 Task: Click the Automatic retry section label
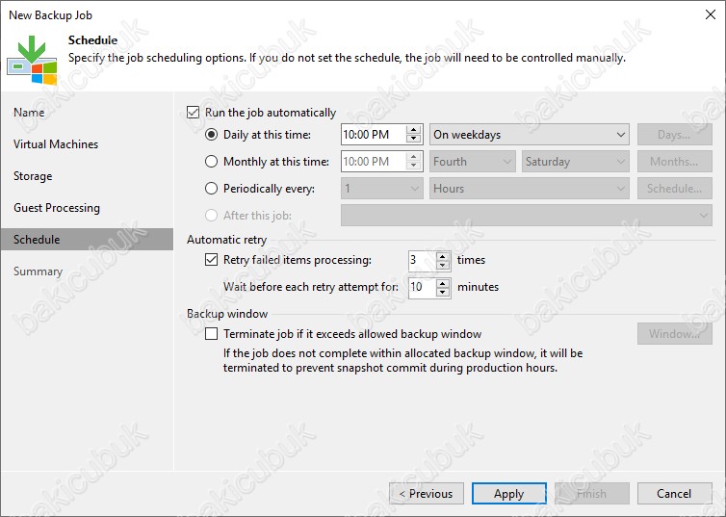point(227,240)
